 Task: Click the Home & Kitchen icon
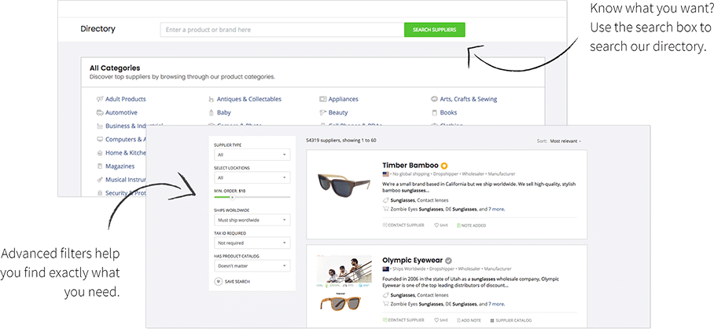tap(100, 153)
